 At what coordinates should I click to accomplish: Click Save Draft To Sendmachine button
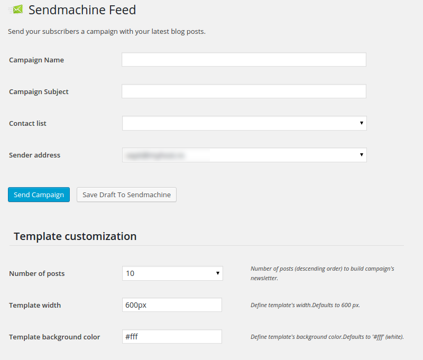[126, 195]
